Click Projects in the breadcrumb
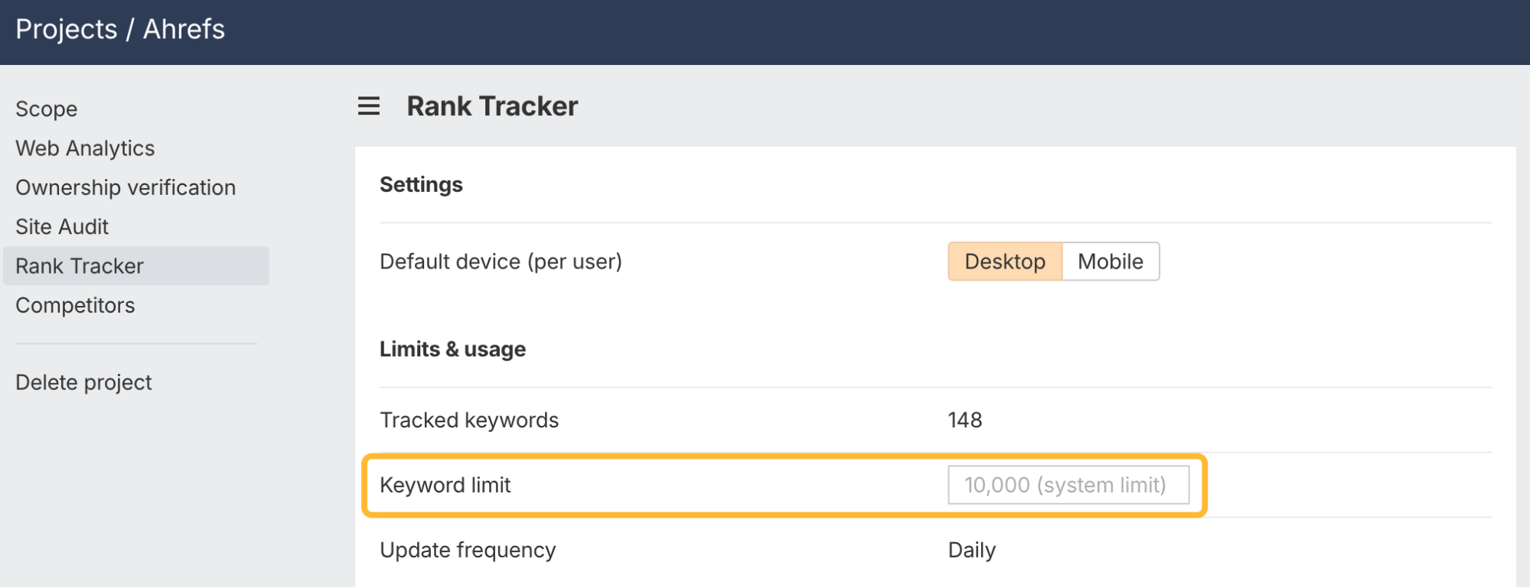Viewport: 1530px width, 588px height. [67, 29]
